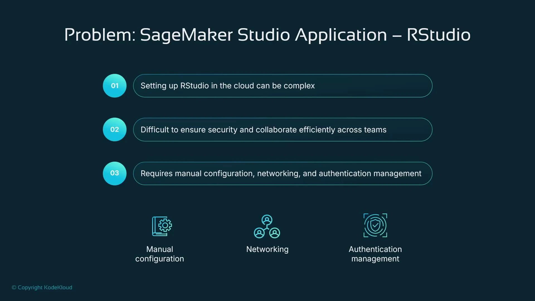
Task: Expand the security and collaboration item
Action: pyautogui.click(x=283, y=129)
